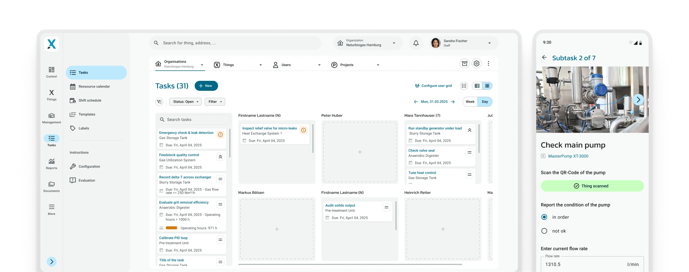Open settings gear in toolbar
Viewport: 689px width, 272px height.
coord(476,63)
